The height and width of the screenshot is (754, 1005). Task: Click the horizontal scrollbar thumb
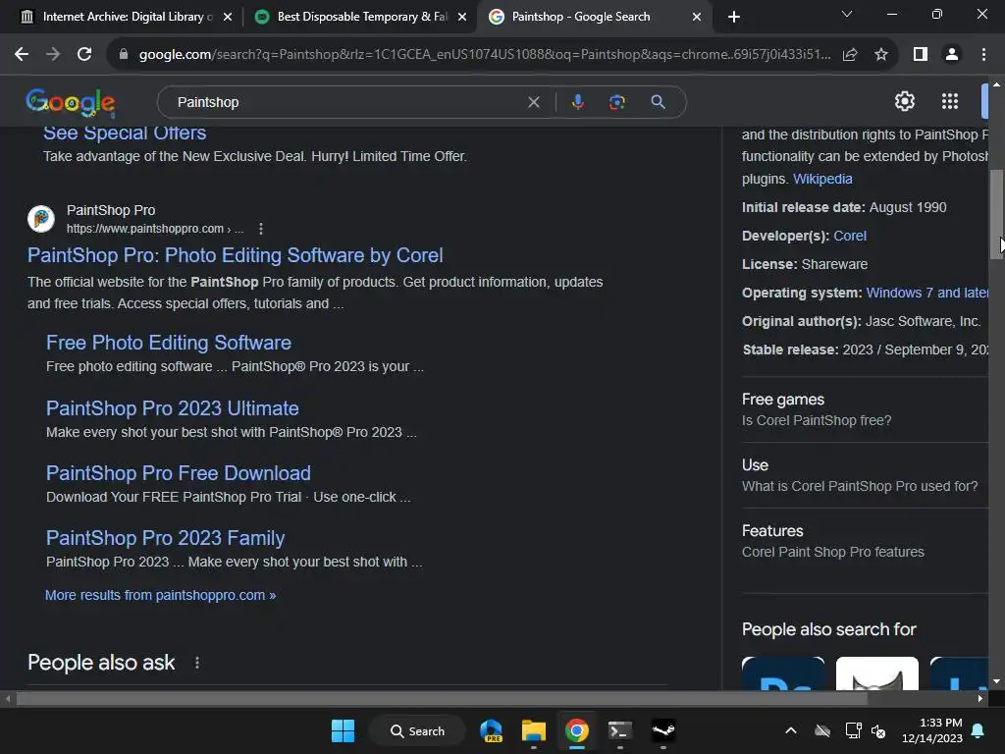443,699
